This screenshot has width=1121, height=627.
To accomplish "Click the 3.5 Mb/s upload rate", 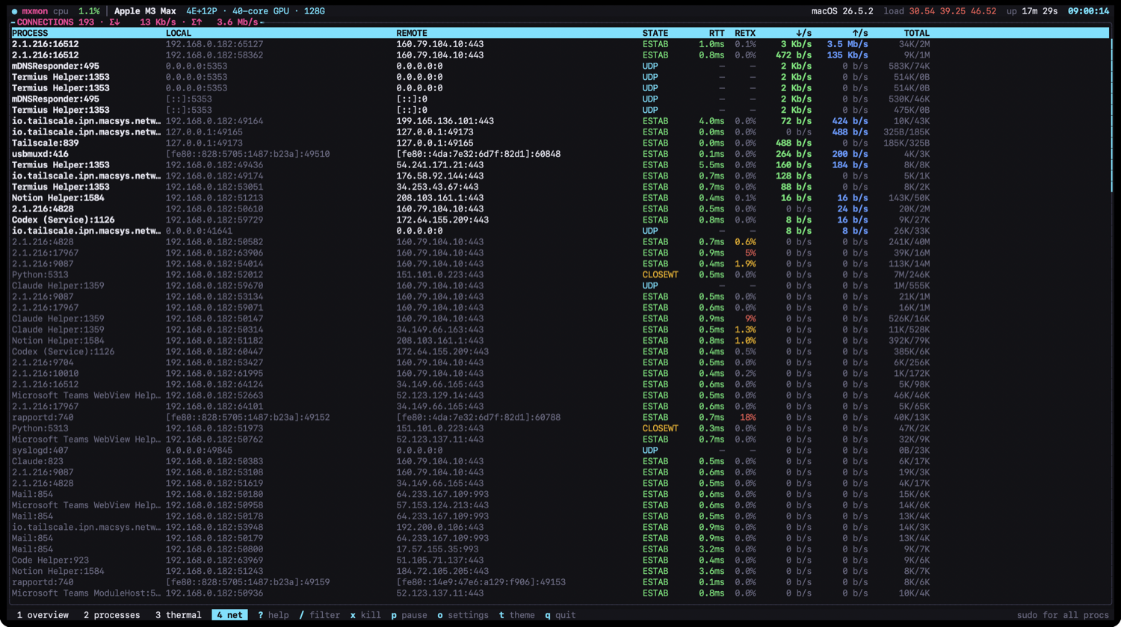I will click(x=847, y=44).
